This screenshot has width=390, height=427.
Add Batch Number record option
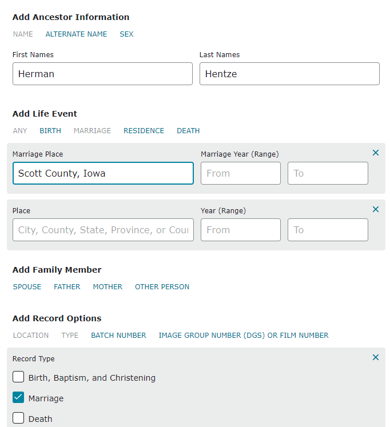click(x=118, y=336)
